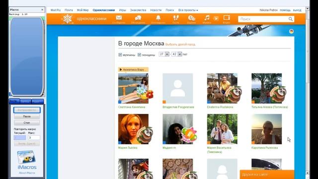Click the Пауза button in iMacros
This screenshot has height=179, width=318.
pos(27,116)
